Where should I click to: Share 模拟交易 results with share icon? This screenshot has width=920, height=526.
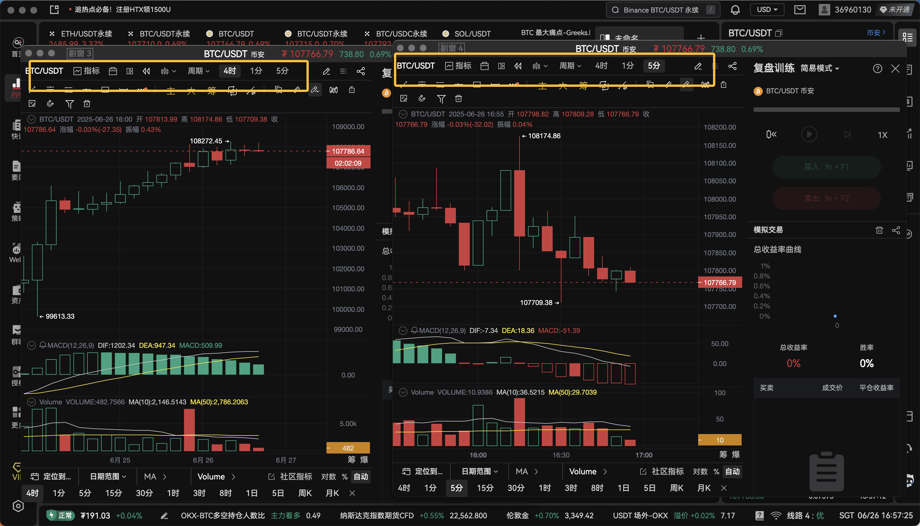896,230
